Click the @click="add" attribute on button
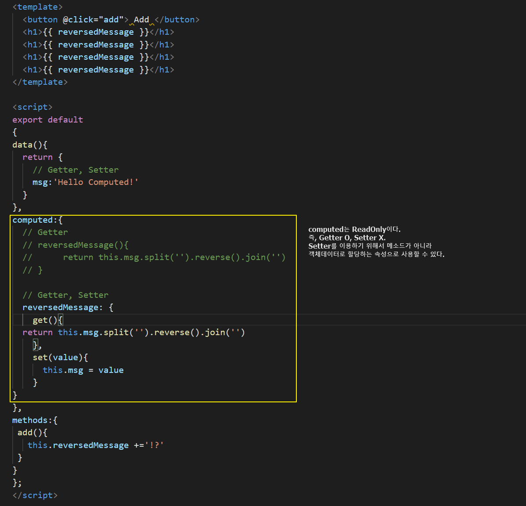The width and height of the screenshot is (526, 506). 93,20
